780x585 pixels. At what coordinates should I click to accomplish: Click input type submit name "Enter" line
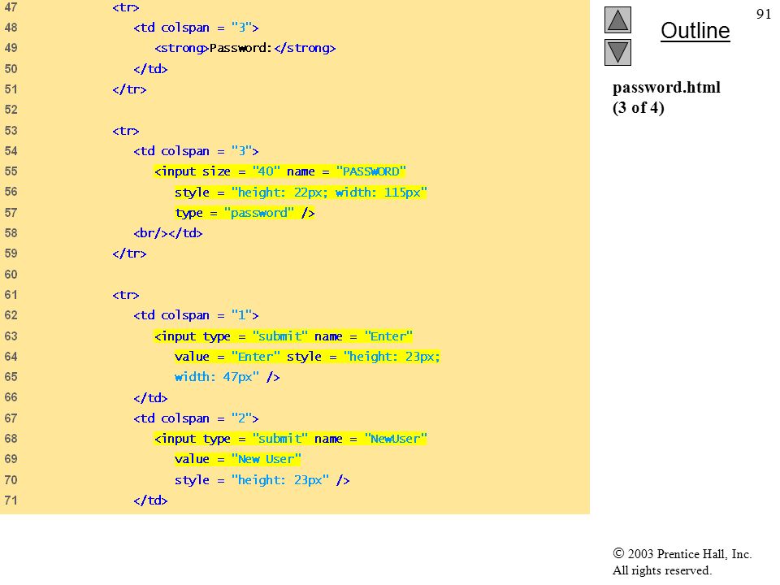(284, 336)
